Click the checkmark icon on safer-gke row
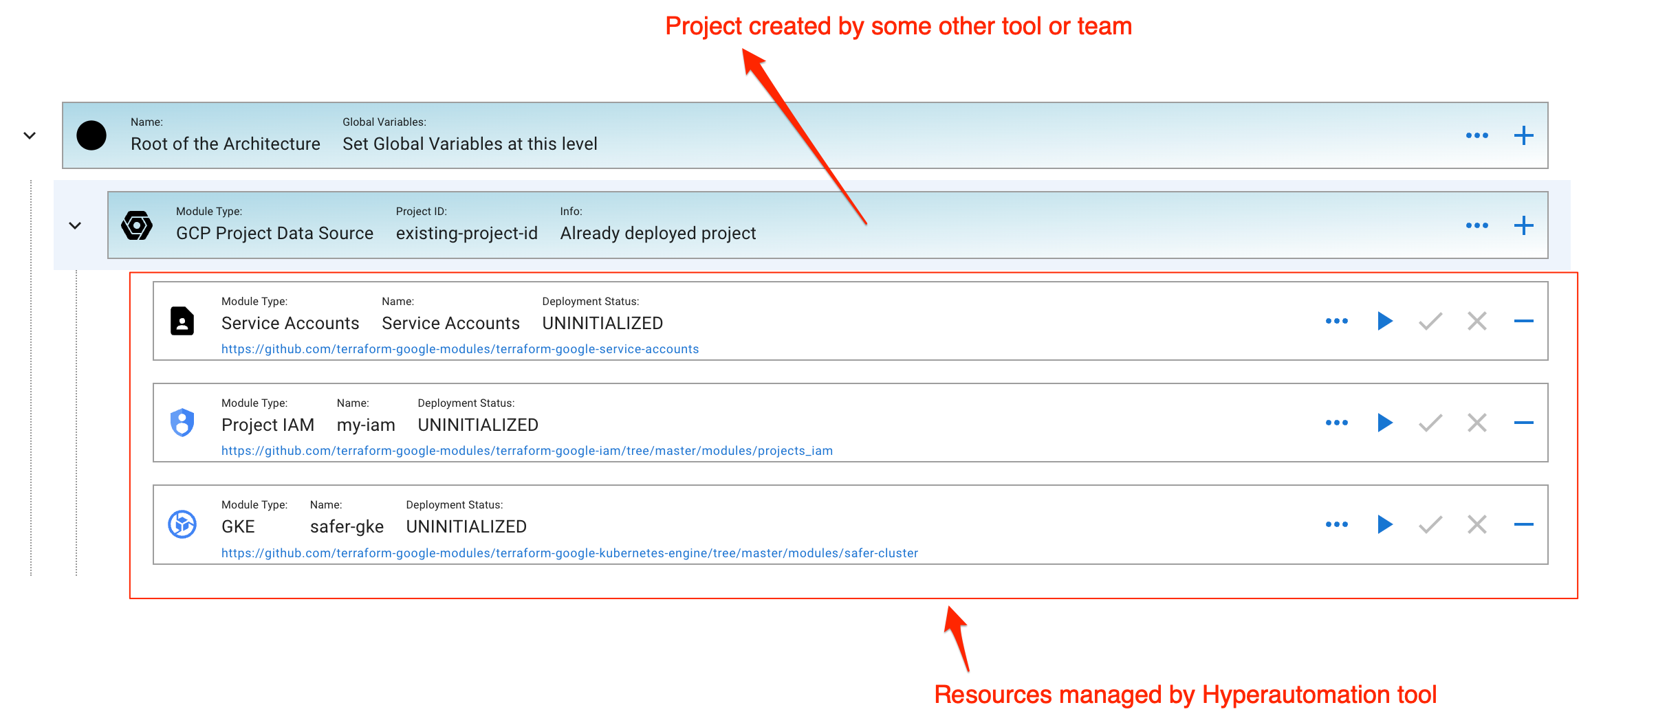 click(1430, 524)
